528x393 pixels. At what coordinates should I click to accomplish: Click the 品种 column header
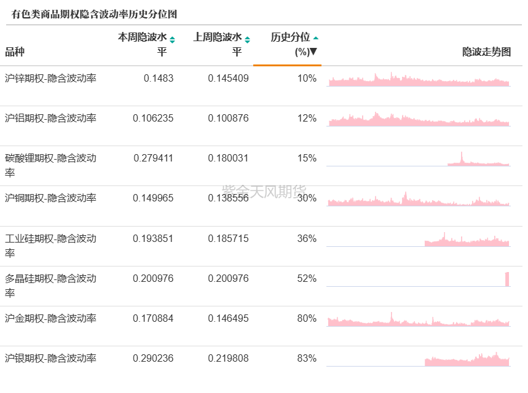coord(15,52)
